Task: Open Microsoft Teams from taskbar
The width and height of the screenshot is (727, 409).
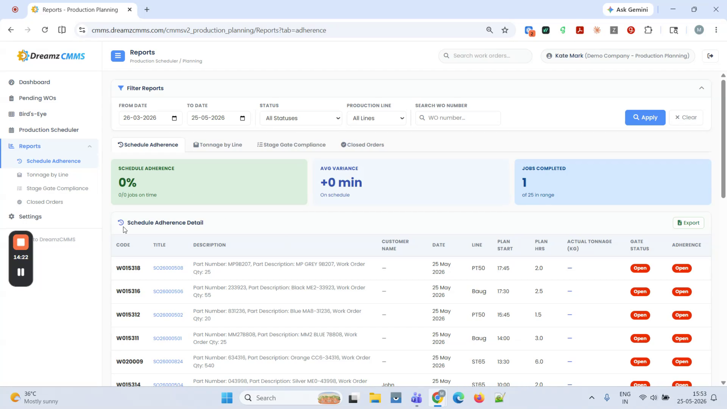Action: [x=417, y=398]
